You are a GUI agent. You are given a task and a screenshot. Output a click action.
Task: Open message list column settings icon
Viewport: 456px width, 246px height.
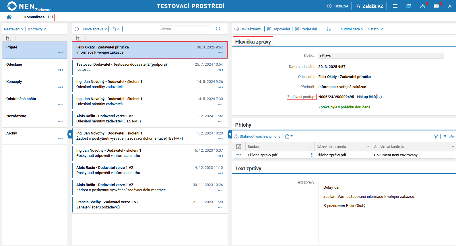[x=79, y=38]
